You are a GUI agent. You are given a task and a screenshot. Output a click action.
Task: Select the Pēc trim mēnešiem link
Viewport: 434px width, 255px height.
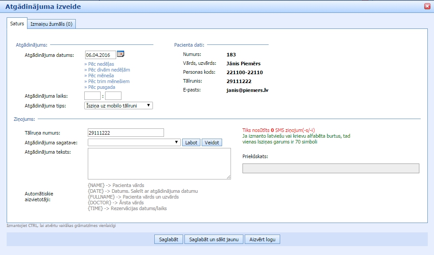[x=107, y=81]
